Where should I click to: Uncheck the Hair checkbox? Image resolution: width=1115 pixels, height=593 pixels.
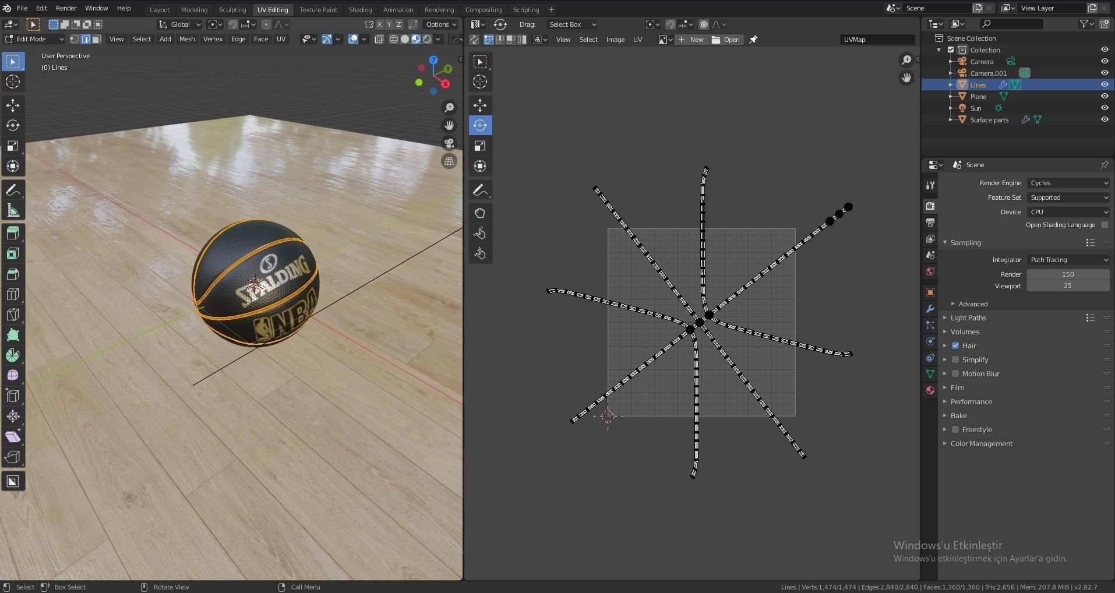click(955, 346)
